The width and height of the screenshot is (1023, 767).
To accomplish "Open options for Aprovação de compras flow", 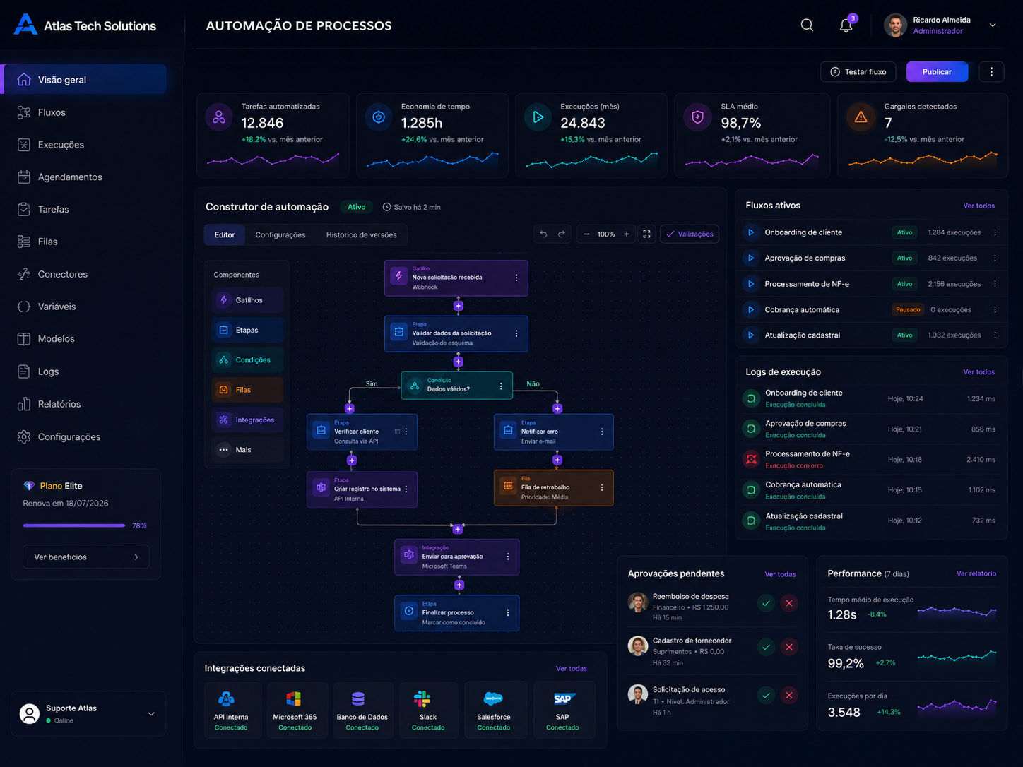I will pos(995,258).
